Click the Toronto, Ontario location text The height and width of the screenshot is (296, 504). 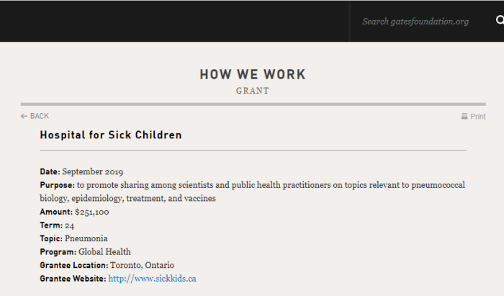click(x=142, y=265)
